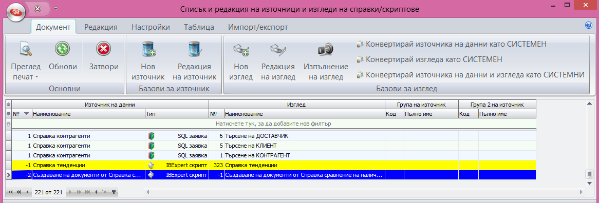Viewport: 599px width, 203px height.
Task: Click the asterisk column chooser on the column header row
Action: coord(9,113)
